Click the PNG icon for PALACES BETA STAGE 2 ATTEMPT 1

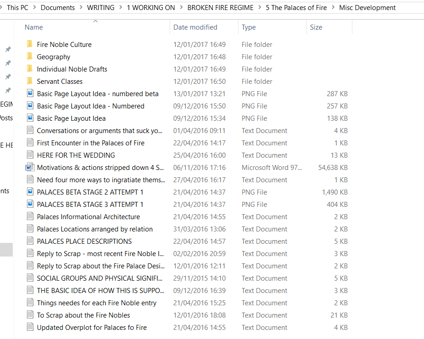[x=30, y=192]
